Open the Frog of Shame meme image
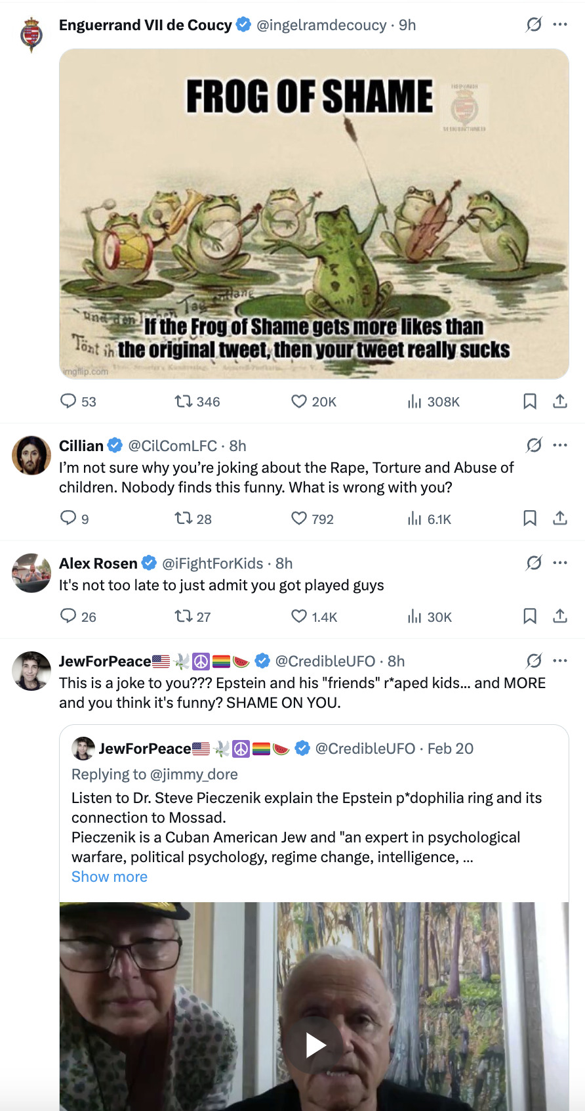 (x=313, y=214)
